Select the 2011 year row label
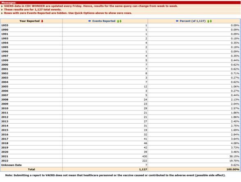241x182 pixels. click(x=5, y=113)
